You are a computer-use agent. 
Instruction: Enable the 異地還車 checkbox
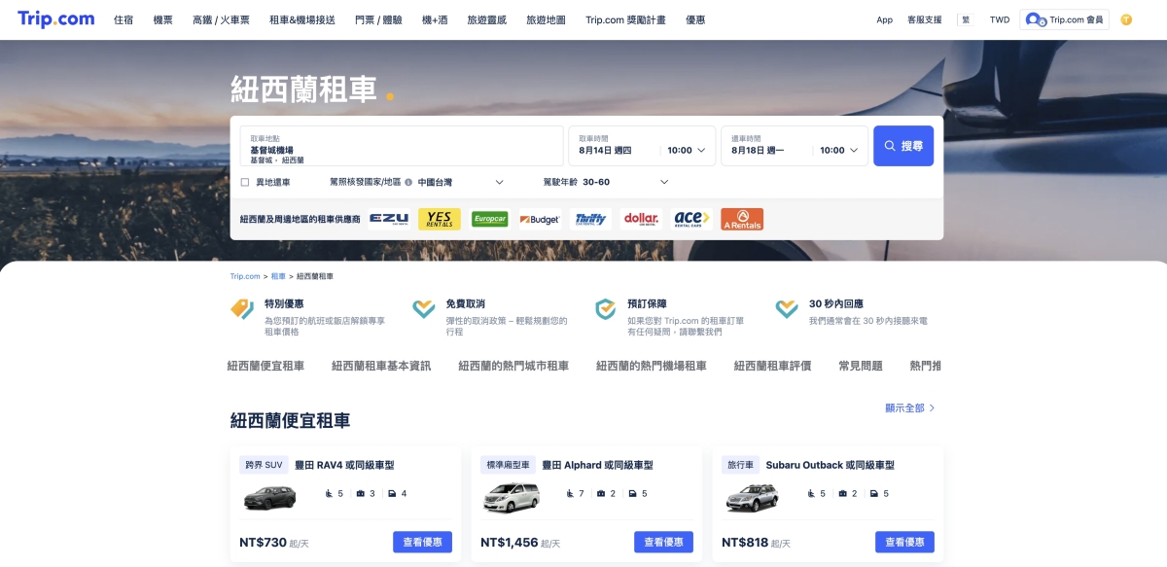coord(243,182)
